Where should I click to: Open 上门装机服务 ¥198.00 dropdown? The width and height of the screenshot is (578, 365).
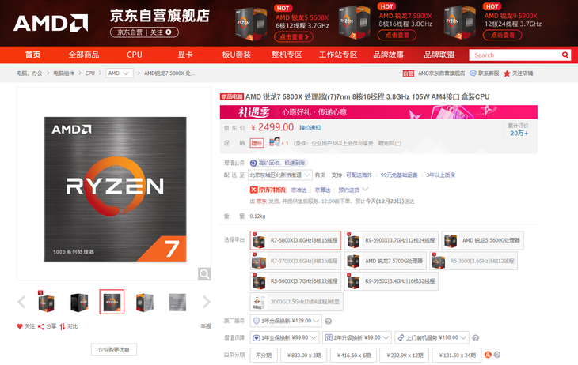pos(432,337)
